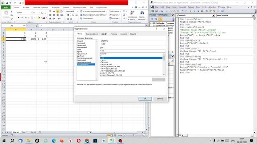Switch Excel to Page Layout view

click(x=112, y=136)
